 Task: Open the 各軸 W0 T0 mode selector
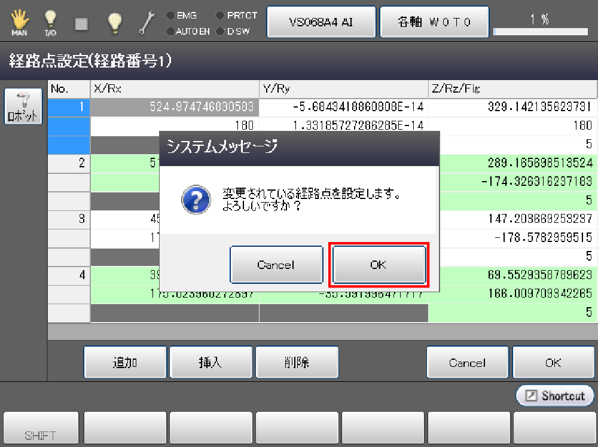(x=434, y=22)
